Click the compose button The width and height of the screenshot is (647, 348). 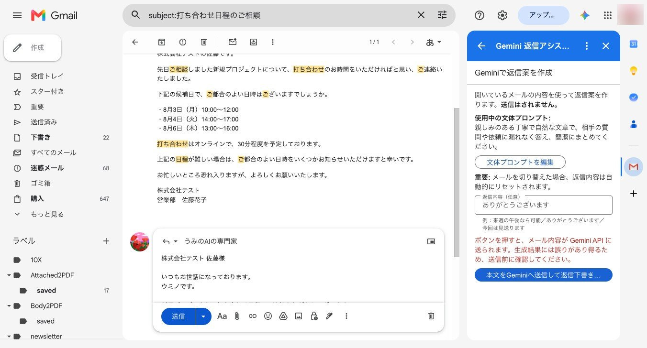point(33,48)
